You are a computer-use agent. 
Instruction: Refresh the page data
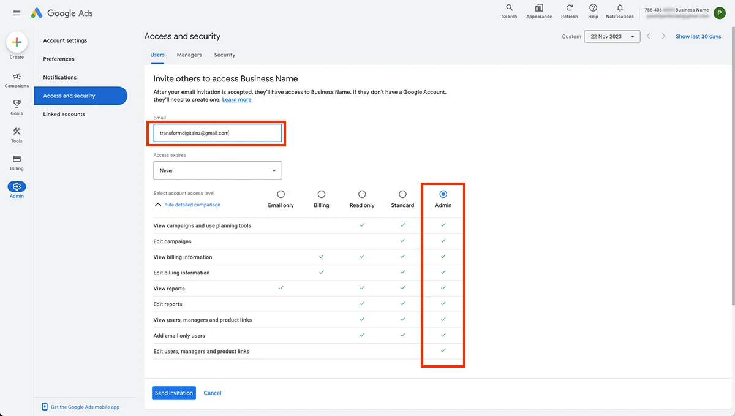[570, 11]
